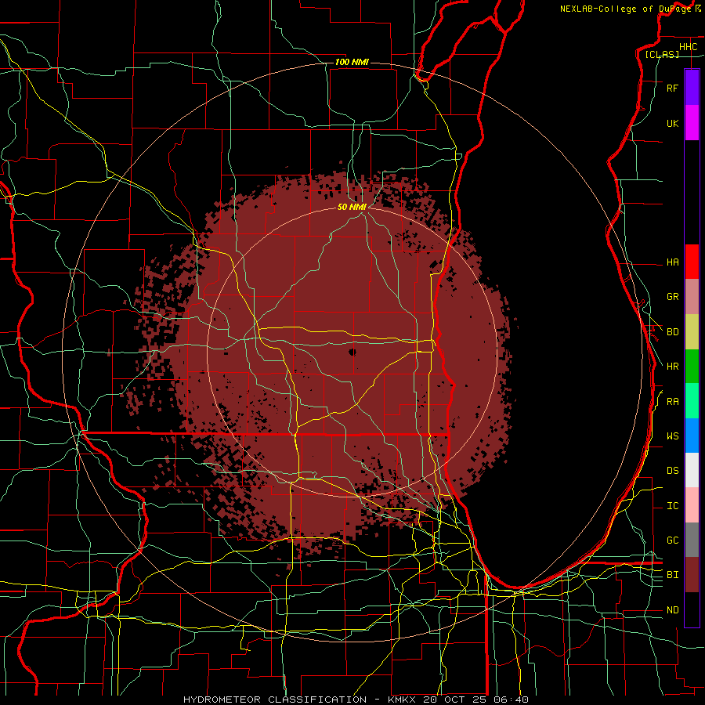
Task: Click the UK legend label
Action: point(672,124)
